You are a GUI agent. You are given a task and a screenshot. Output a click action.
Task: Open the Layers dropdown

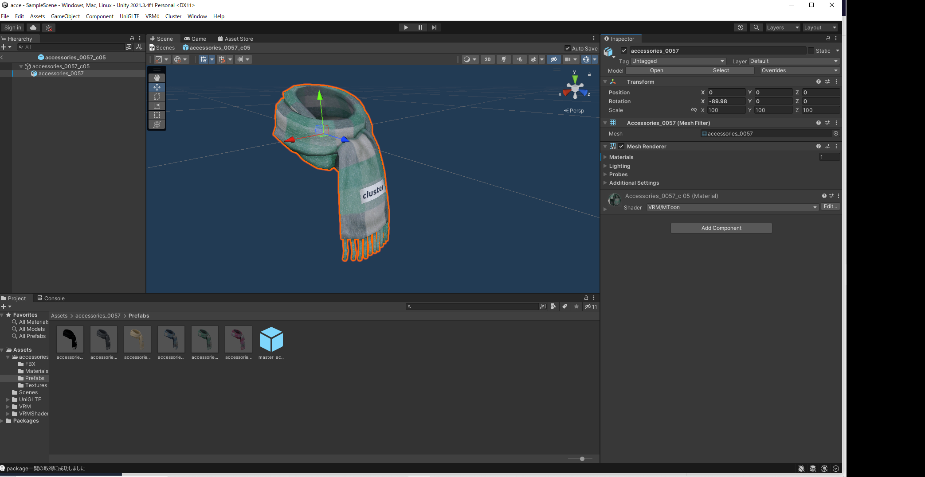tap(783, 27)
